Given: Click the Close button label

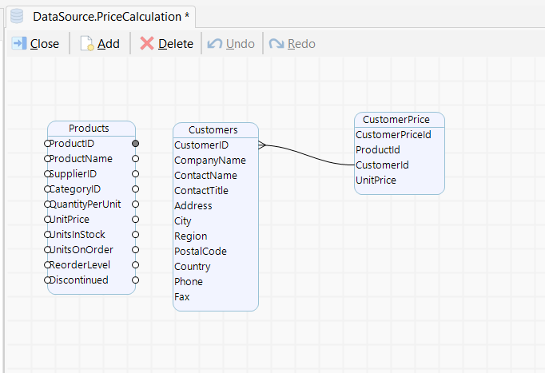Looking at the screenshot, I should 45,44.
